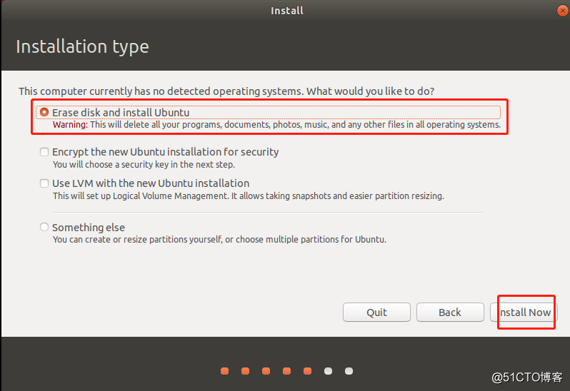
Task: Click the Installation type heading
Action: tap(83, 47)
